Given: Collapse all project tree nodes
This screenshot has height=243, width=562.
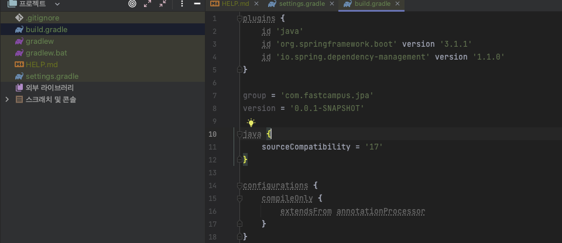Looking at the screenshot, I should [x=163, y=4].
